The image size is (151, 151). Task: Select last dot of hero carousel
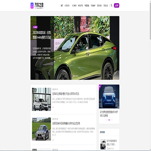78,76
